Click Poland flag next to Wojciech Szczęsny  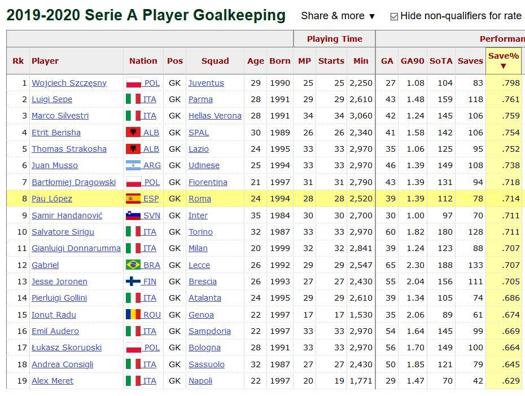(x=133, y=83)
